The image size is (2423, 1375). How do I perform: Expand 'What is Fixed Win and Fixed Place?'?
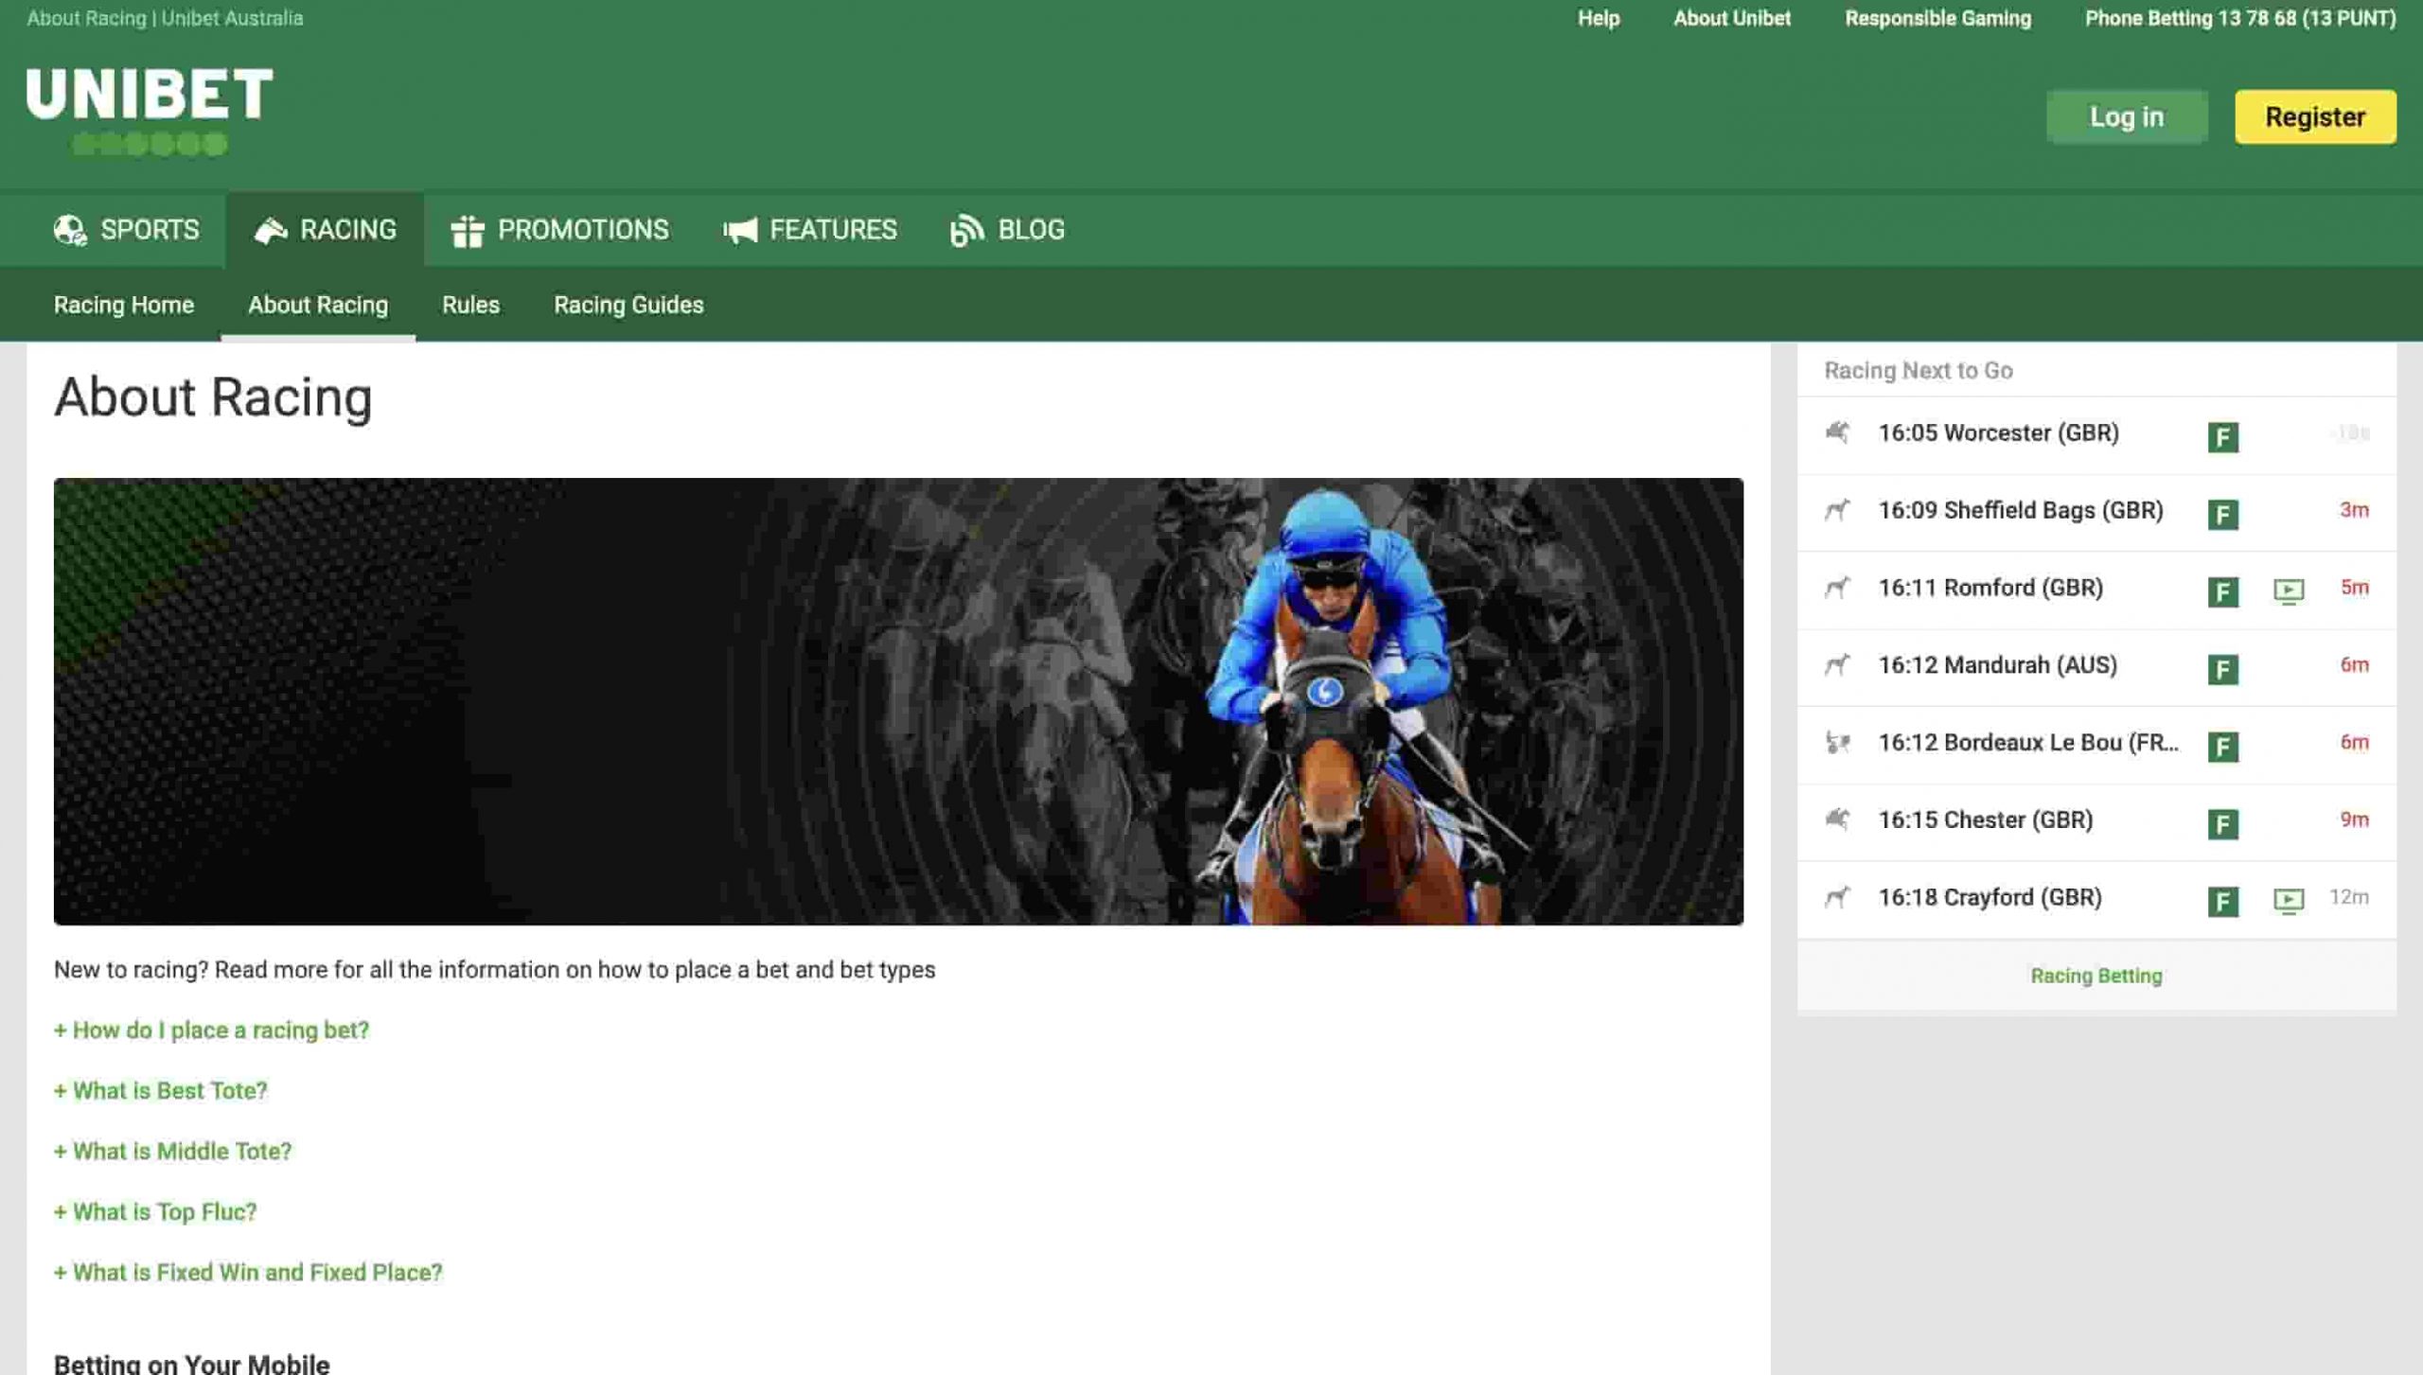tap(248, 1272)
